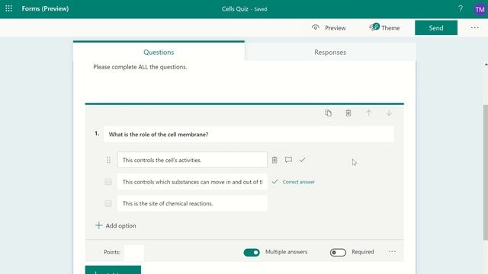Delete question 1 with the trash icon

348,113
